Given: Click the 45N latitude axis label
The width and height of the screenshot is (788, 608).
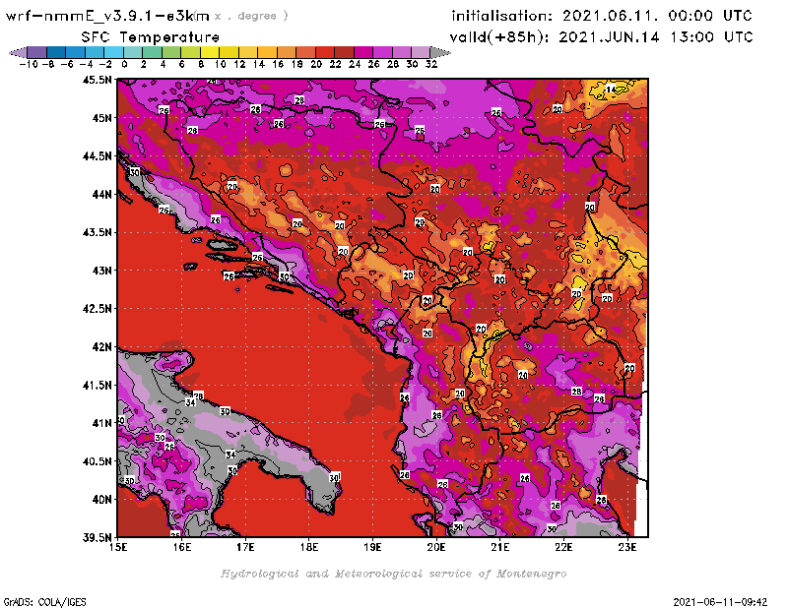Looking at the screenshot, I should (x=101, y=118).
